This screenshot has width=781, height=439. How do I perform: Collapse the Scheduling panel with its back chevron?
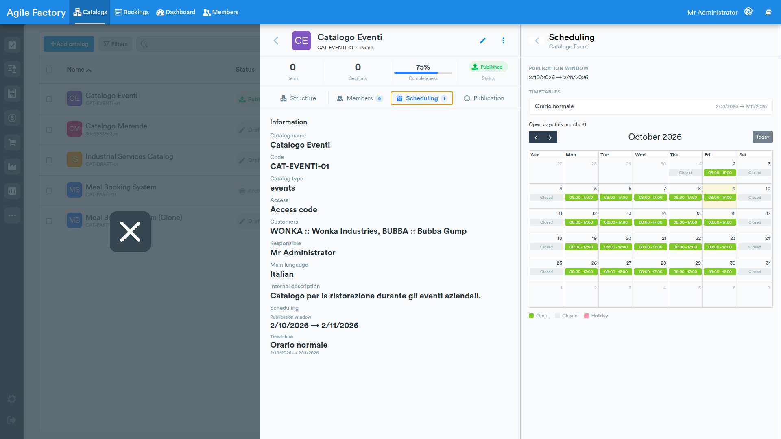coord(537,41)
